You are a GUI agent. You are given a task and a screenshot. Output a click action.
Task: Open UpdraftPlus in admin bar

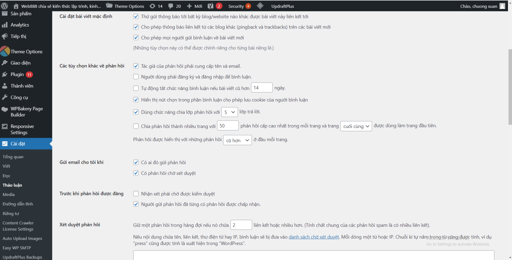[283, 6]
